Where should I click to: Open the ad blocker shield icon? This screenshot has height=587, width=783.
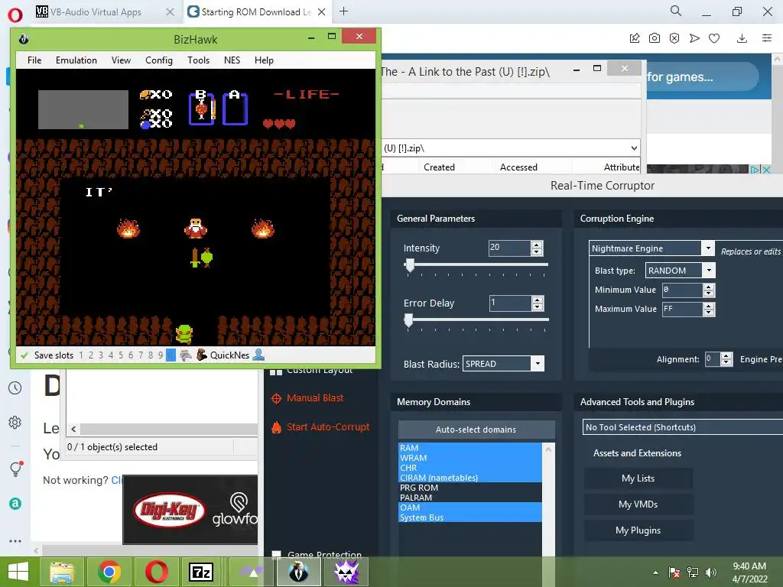coord(674,38)
